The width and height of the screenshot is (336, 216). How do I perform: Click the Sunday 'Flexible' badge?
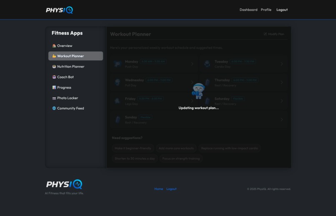[145, 118]
